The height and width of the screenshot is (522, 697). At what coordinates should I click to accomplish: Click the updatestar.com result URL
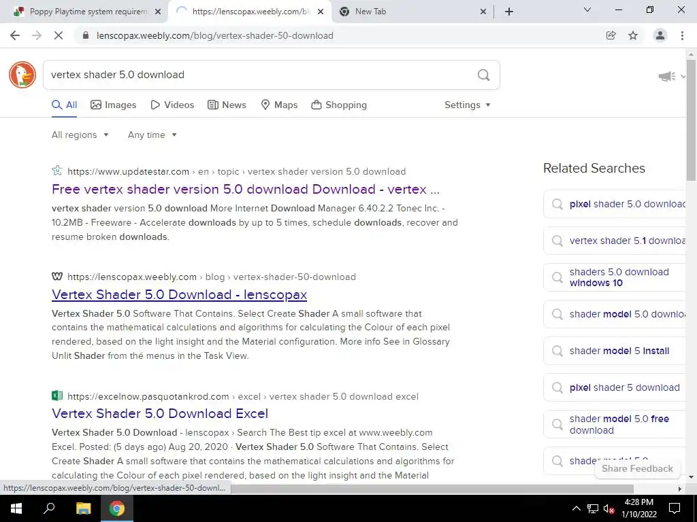coord(236,171)
